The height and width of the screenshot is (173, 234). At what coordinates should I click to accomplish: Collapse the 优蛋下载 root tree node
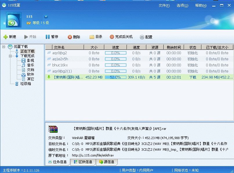4,47
